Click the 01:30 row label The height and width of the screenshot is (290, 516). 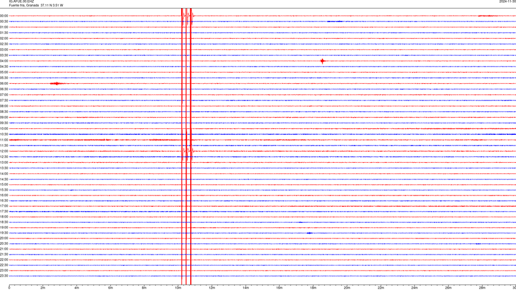coord(4,33)
